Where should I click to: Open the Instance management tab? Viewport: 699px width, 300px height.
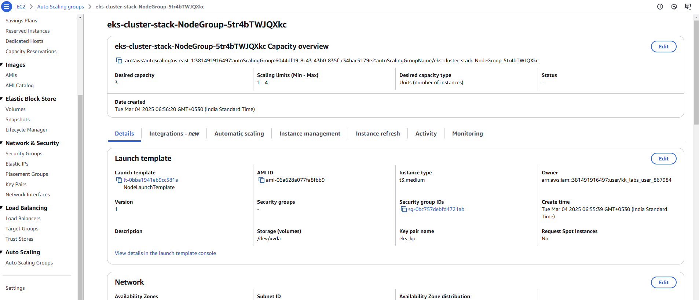tap(310, 134)
